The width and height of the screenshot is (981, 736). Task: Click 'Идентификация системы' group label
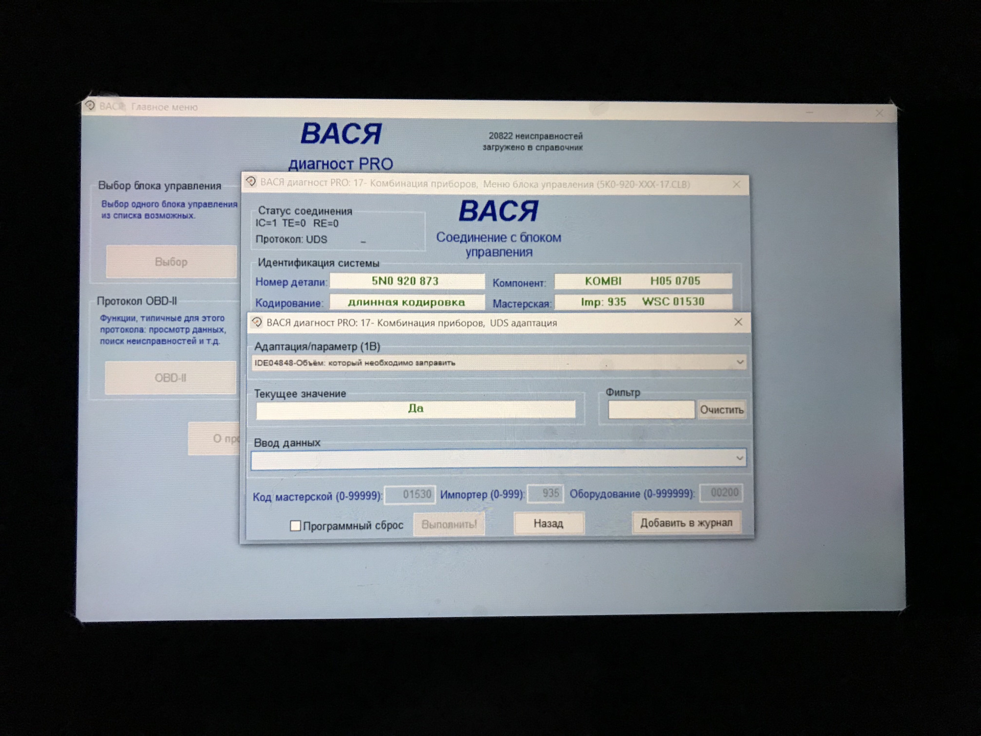click(x=318, y=263)
